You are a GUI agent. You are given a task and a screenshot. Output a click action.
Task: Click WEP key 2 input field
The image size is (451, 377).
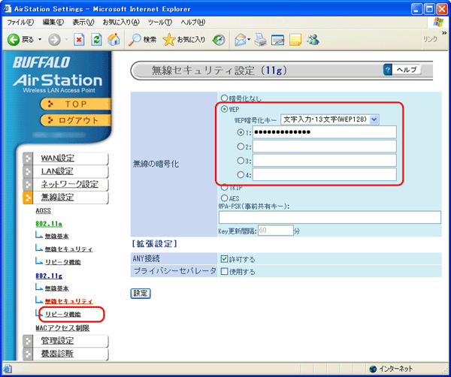[x=324, y=146]
